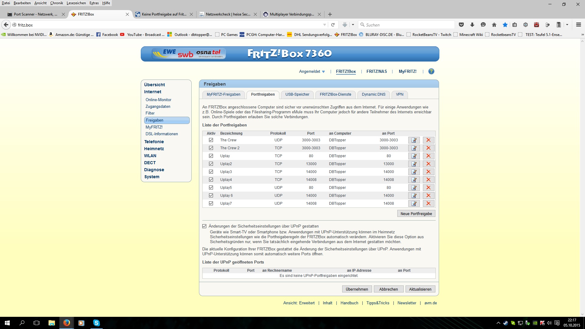Toggle the UPnP security settings checkbox

[x=204, y=226]
